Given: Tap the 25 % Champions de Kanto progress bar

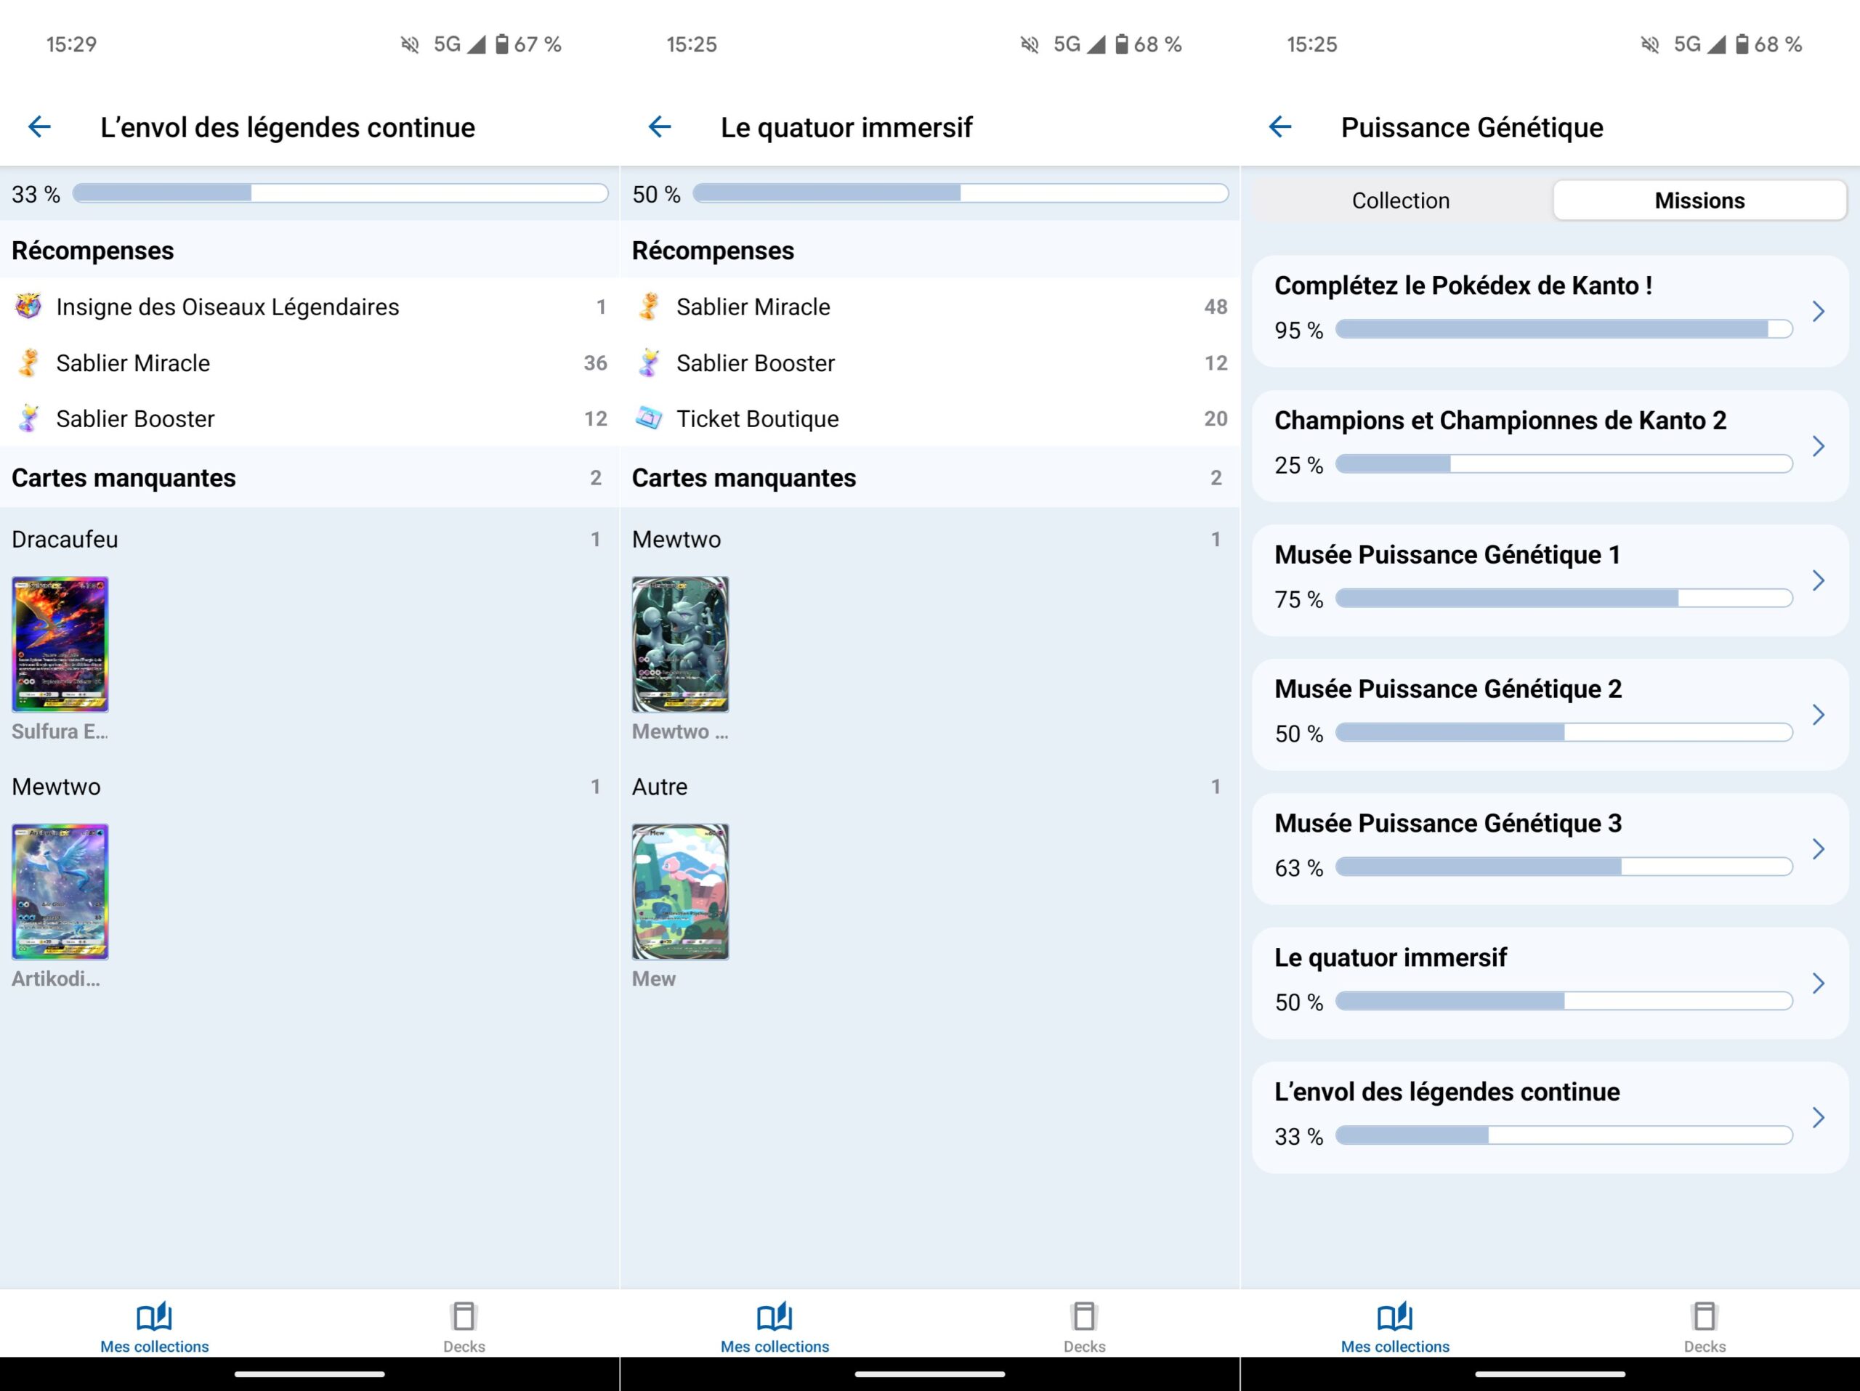Looking at the screenshot, I should pos(1564,463).
